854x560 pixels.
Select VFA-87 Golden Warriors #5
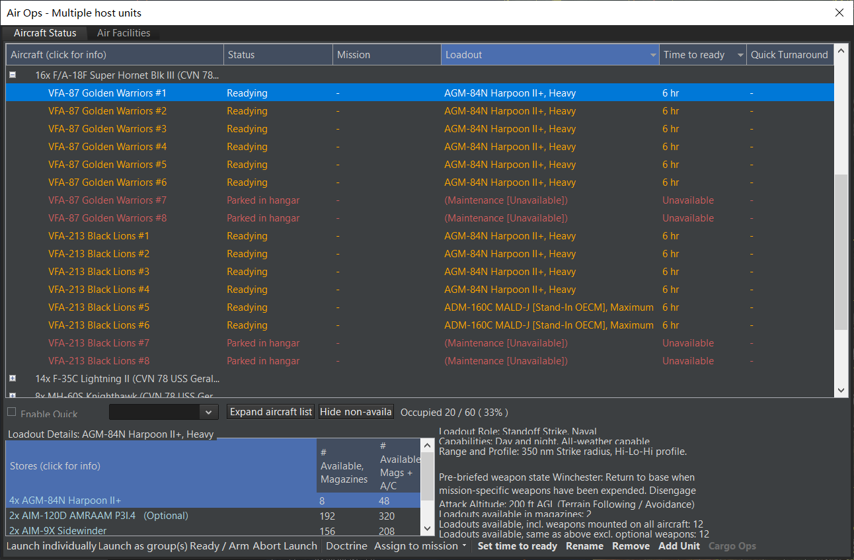420,165
